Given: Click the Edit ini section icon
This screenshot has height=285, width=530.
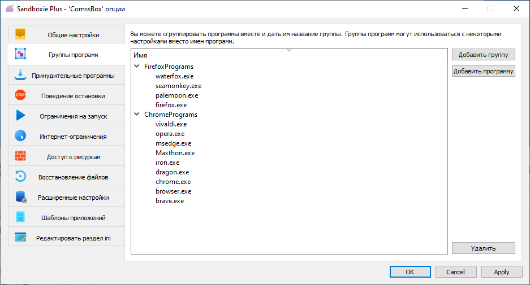Looking at the screenshot, I should point(20,237).
